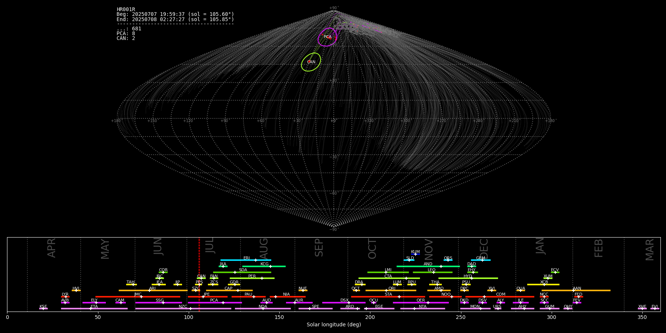Click the JUL month label
Screen dimensions: 666x333
(209, 246)
